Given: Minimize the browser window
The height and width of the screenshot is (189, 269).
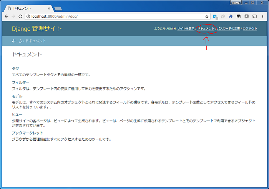Looking at the screenshot, I should [246, 3].
